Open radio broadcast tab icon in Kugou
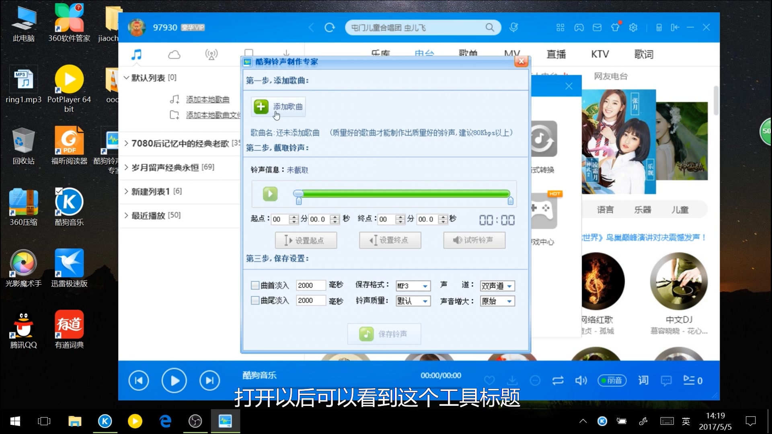 tap(211, 55)
